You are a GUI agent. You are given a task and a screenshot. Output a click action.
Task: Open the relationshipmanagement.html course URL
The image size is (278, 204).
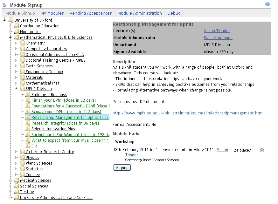188,113
